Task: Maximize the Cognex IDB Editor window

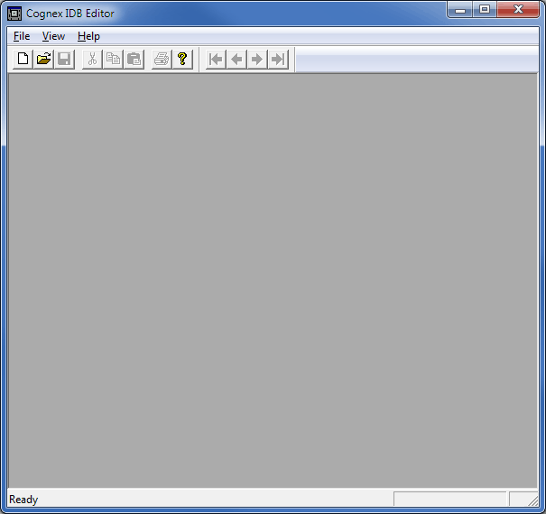Action: pos(485,10)
